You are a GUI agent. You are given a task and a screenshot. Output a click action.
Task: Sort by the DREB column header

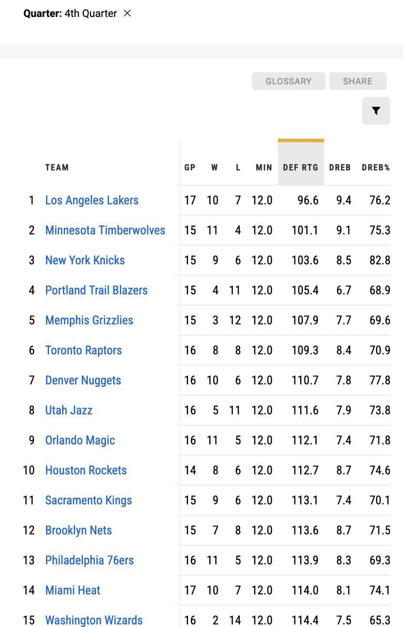pos(340,167)
